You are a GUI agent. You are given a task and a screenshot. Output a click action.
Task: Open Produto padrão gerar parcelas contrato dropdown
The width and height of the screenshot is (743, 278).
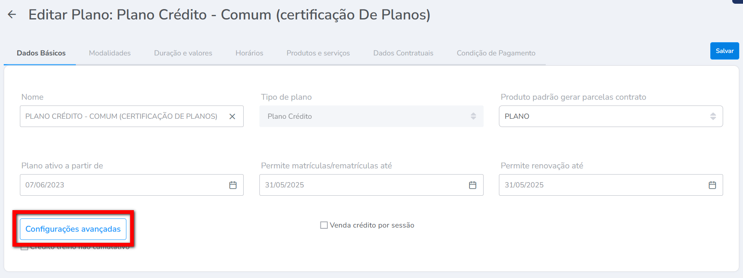point(610,116)
